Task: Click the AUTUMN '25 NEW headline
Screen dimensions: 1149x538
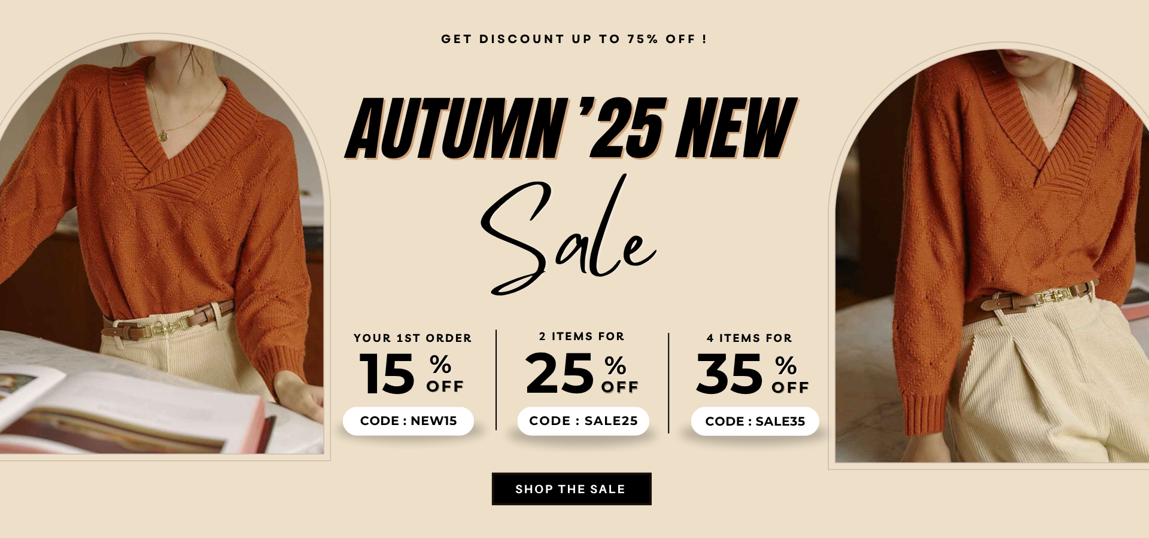Action: (x=572, y=129)
